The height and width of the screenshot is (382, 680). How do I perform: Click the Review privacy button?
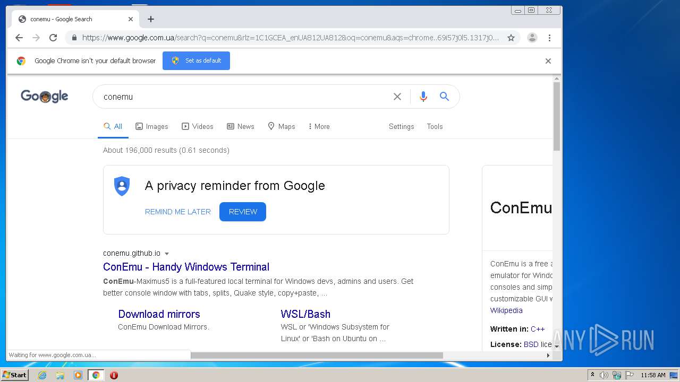tap(243, 212)
